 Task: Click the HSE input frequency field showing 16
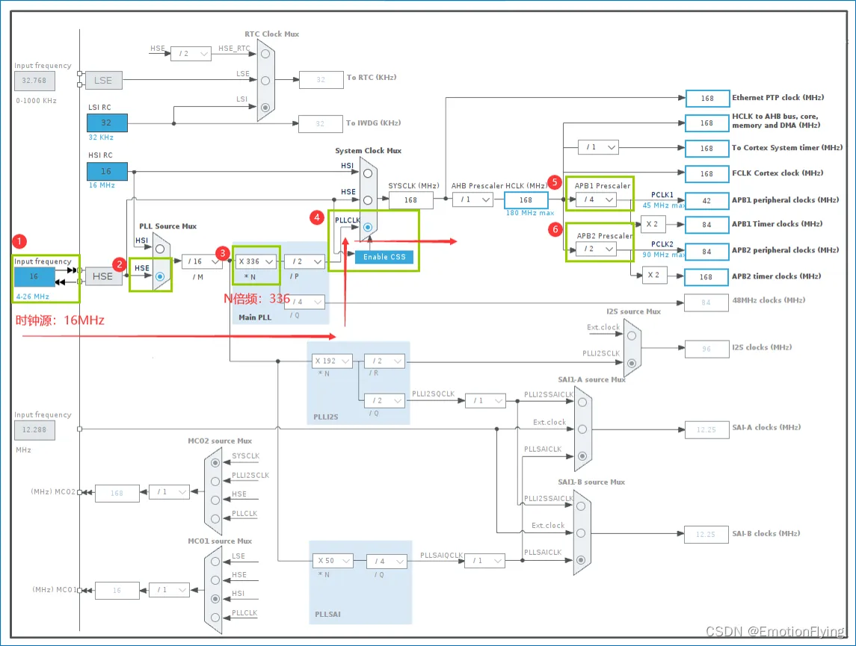point(34,277)
